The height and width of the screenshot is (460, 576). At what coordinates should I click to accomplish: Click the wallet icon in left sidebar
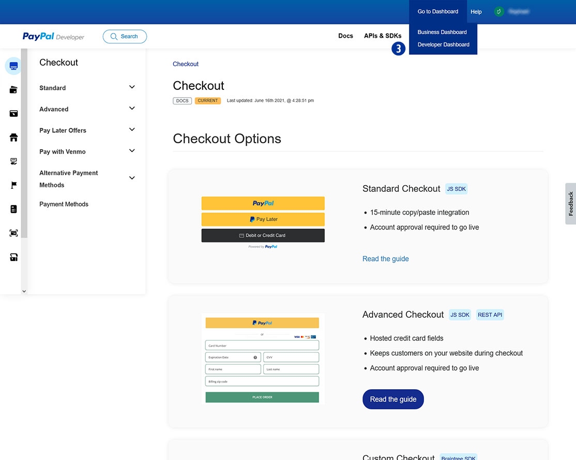[x=13, y=90]
